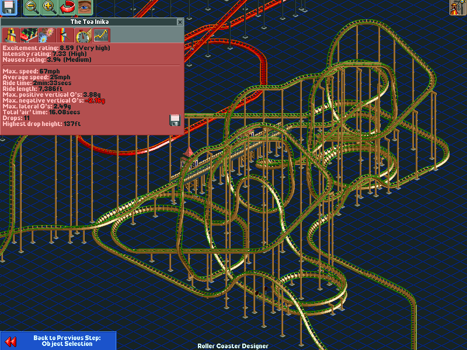Switch to the ride main view tab

11,35
